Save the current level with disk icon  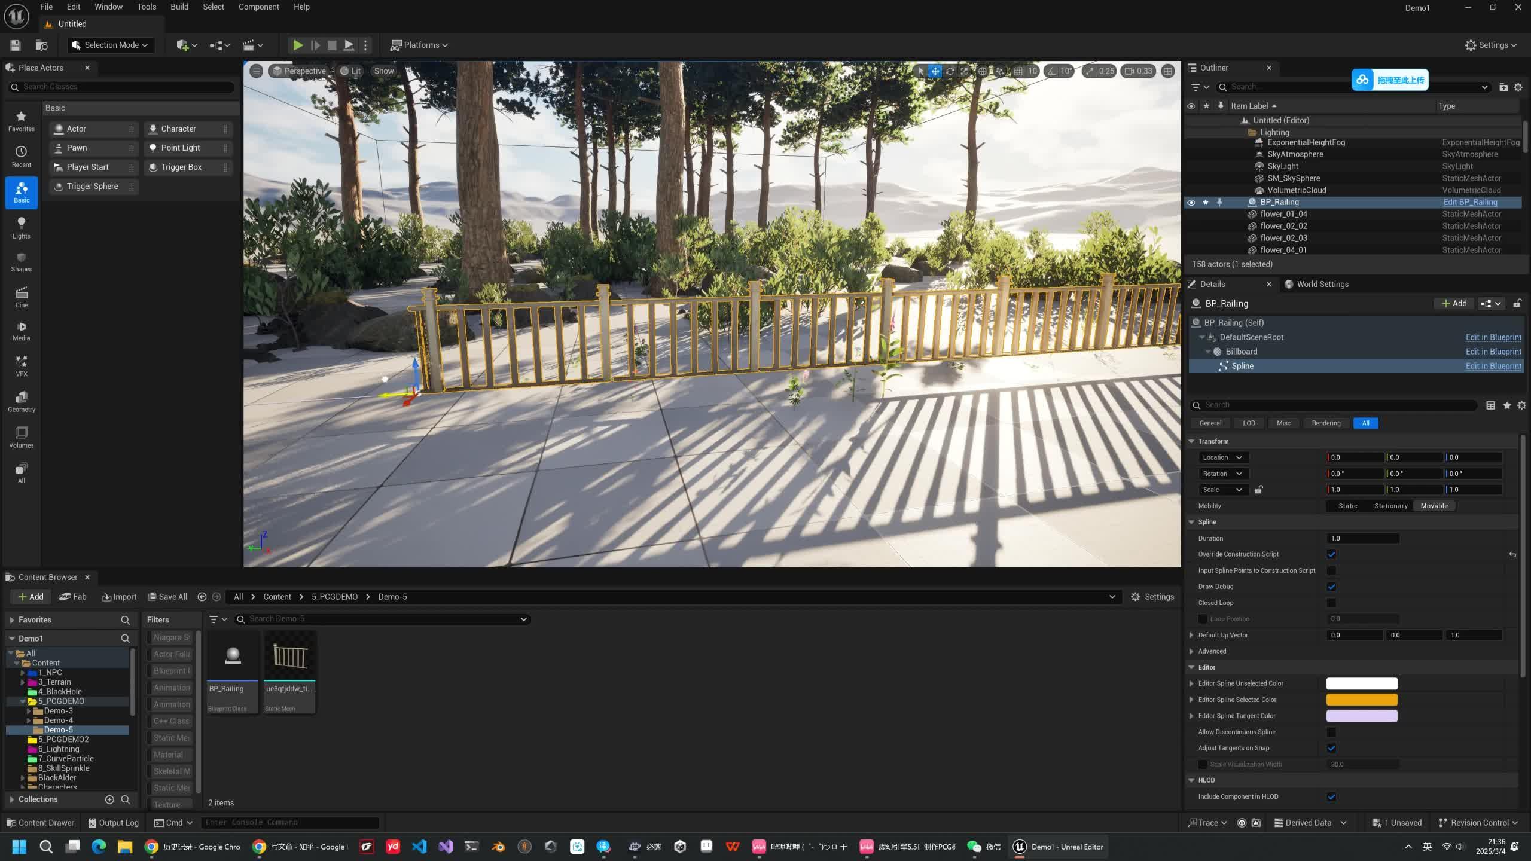16,45
